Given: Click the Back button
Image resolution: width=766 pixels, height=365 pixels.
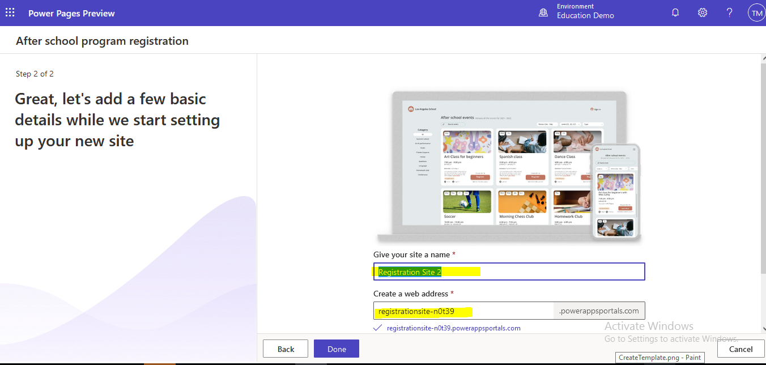Looking at the screenshot, I should (x=285, y=348).
